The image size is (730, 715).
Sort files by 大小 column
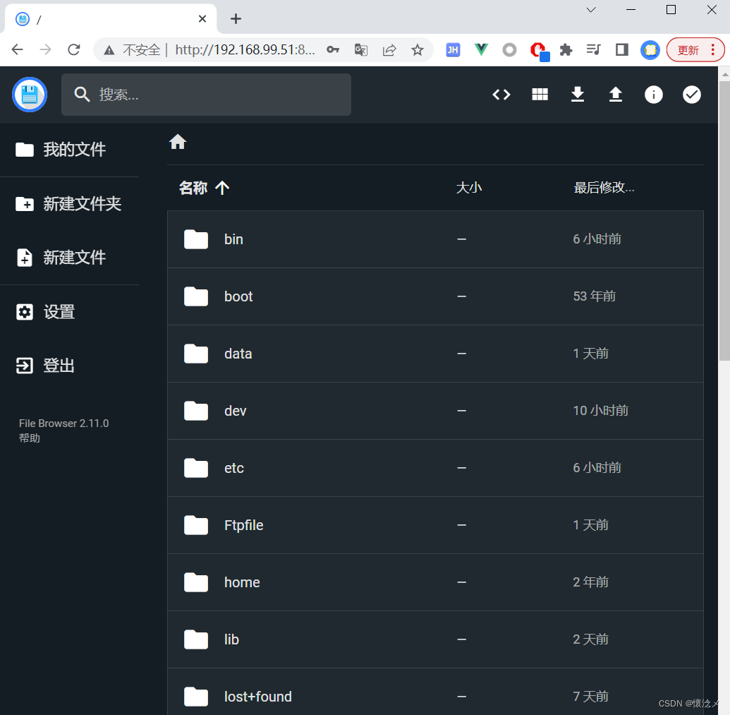(469, 187)
